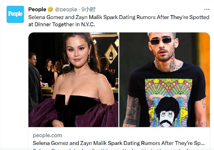Click the bold "People" display name

pyautogui.click(x=37, y=9)
